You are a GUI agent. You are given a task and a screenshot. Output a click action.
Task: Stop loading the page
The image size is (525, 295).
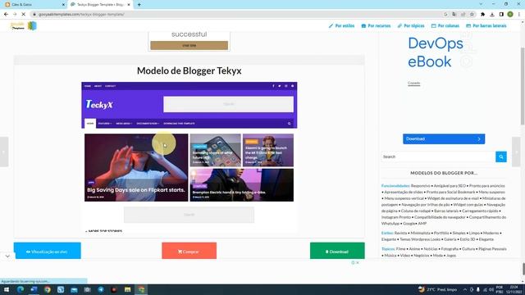24,15
